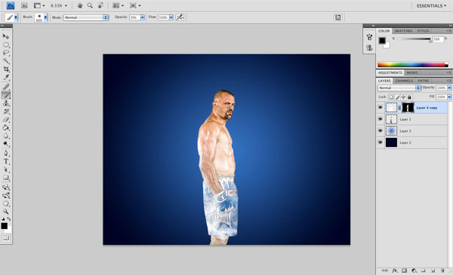
Task: Select the Zoom tool in toolbox
Action: tap(6, 212)
